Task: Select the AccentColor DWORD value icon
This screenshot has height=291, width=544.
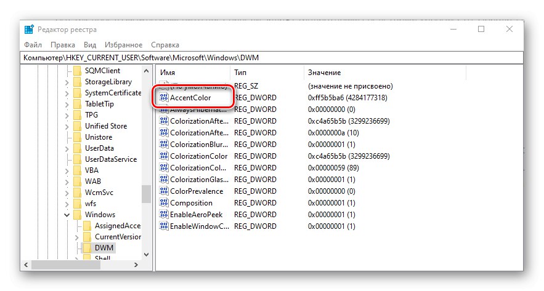Action: [x=164, y=97]
